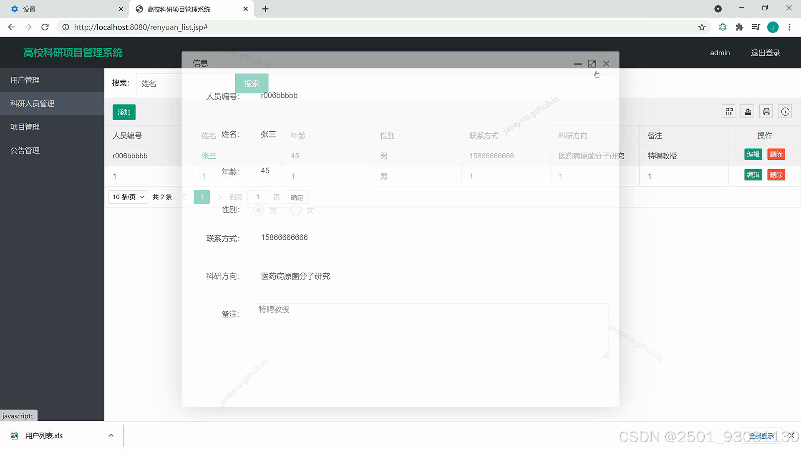Screen dimensions: 801x450
Task: Click 编辑 for row 1
Action: coord(753,175)
